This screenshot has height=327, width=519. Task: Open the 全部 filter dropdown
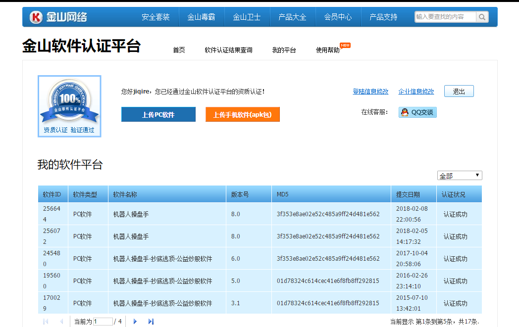[x=460, y=176]
